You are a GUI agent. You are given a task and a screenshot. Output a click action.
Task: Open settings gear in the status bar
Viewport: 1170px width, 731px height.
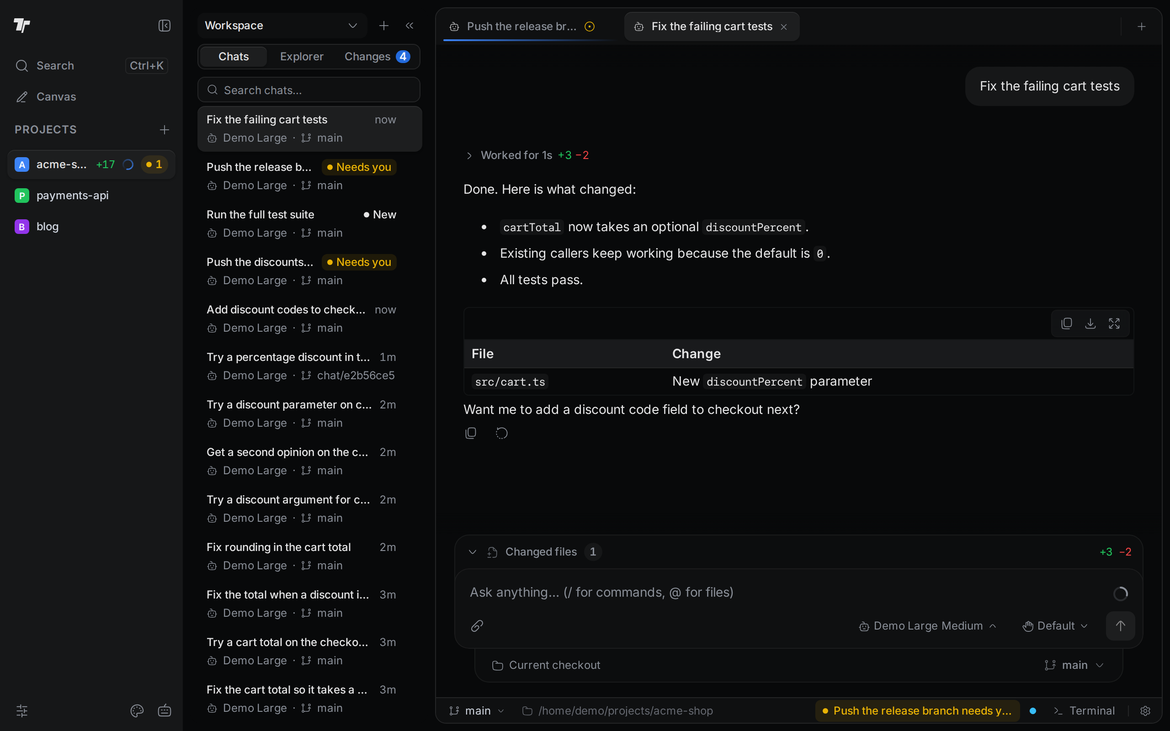coord(1145,711)
